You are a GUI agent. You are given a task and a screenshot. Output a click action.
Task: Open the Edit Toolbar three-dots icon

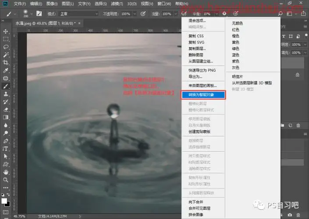point(6,188)
